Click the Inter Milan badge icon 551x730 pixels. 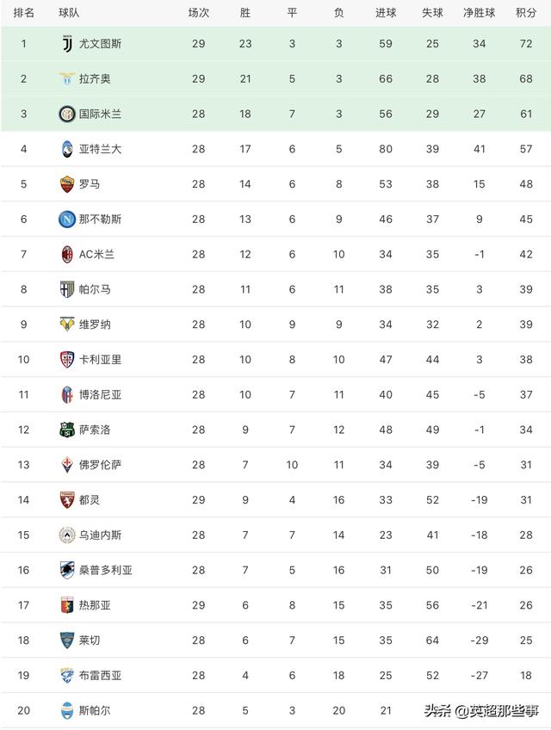(x=67, y=114)
